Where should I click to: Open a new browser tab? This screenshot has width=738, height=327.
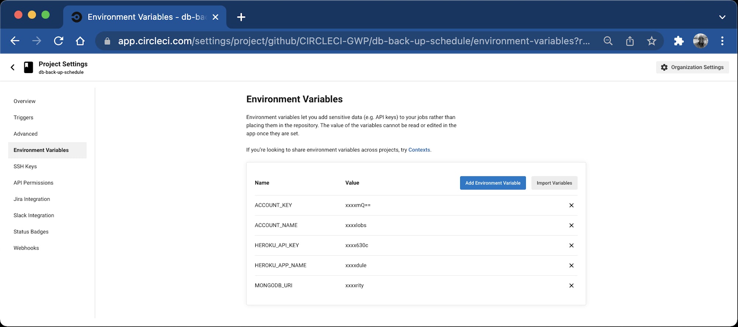pyautogui.click(x=241, y=17)
